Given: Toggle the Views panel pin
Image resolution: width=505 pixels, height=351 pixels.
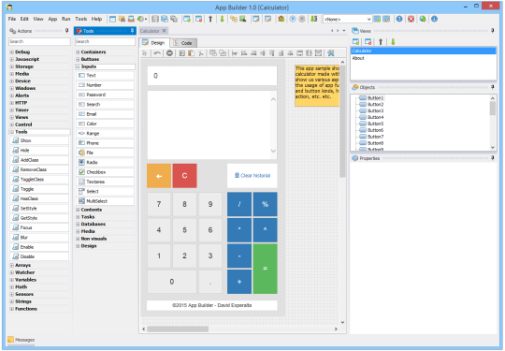Looking at the screenshot, I should 493,31.
